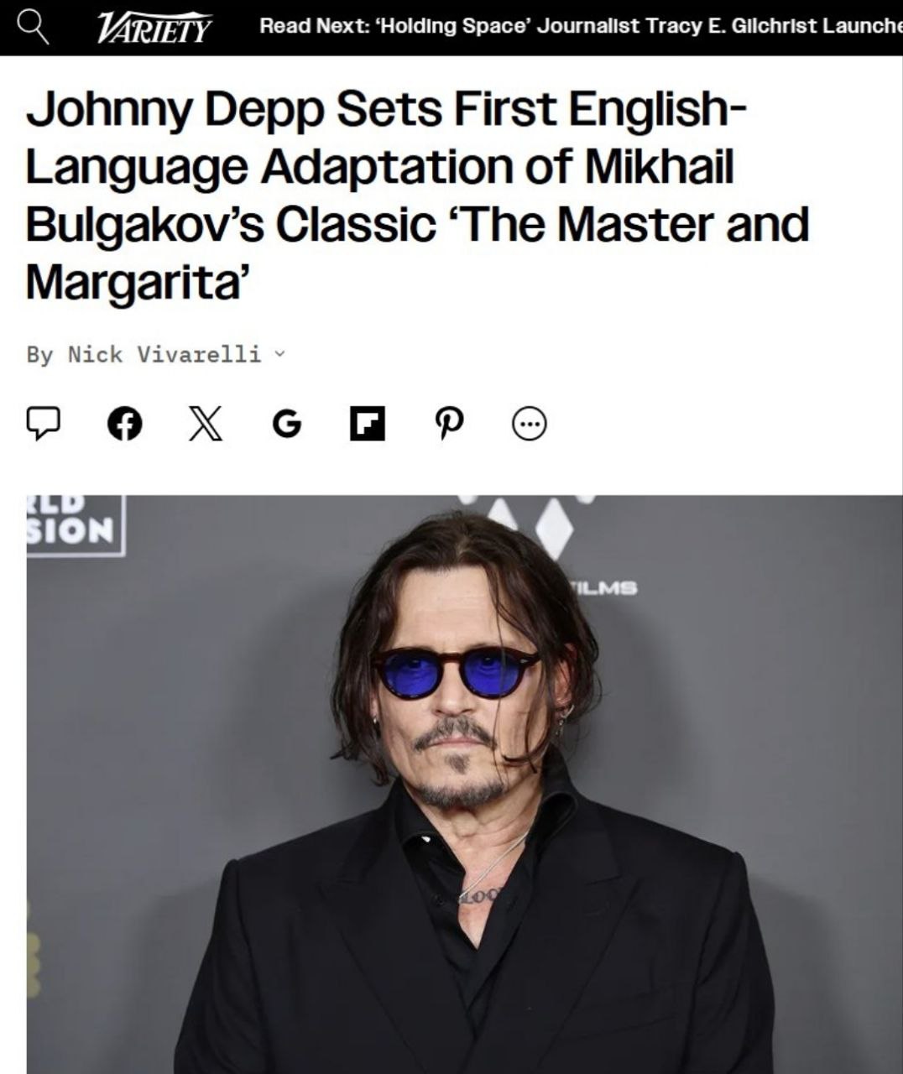
Task: Click the 'Read Next:' label
Action: (x=316, y=26)
